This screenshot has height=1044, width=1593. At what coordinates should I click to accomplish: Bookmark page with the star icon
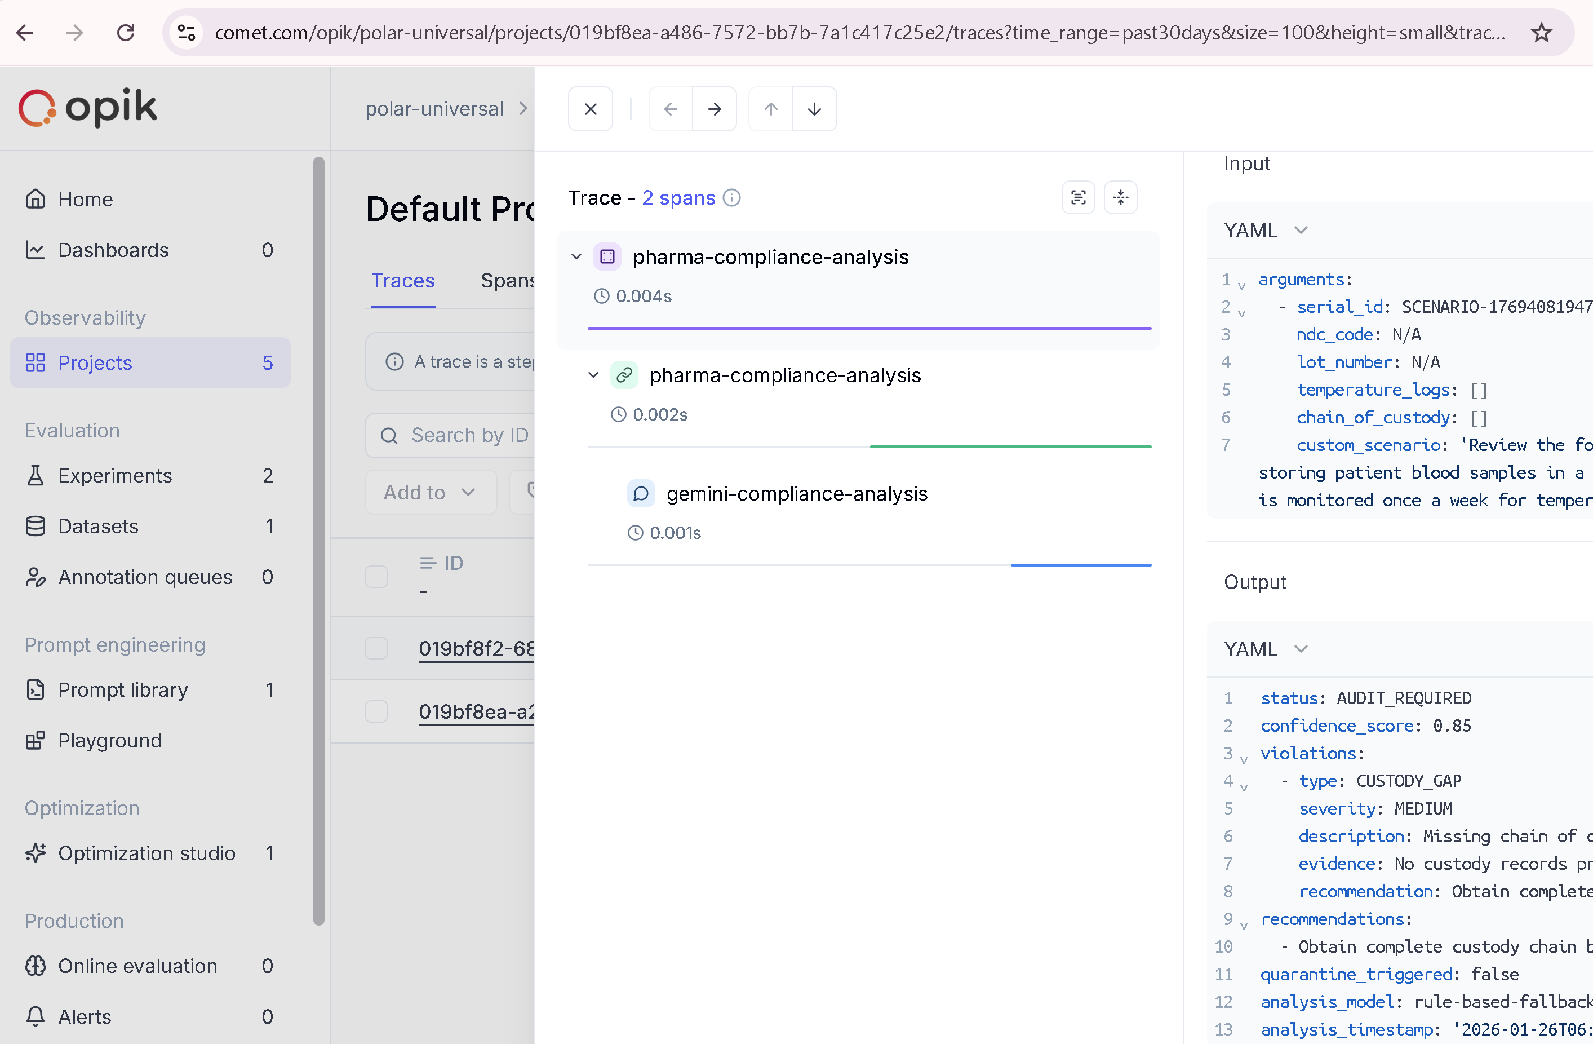click(1542, 32)
